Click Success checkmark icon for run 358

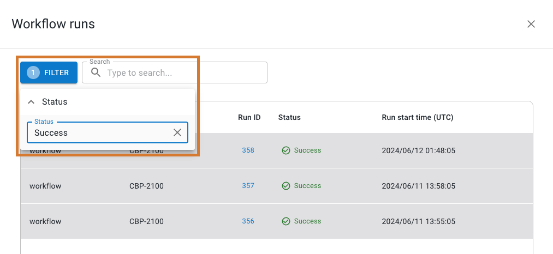tap(286, 150)
